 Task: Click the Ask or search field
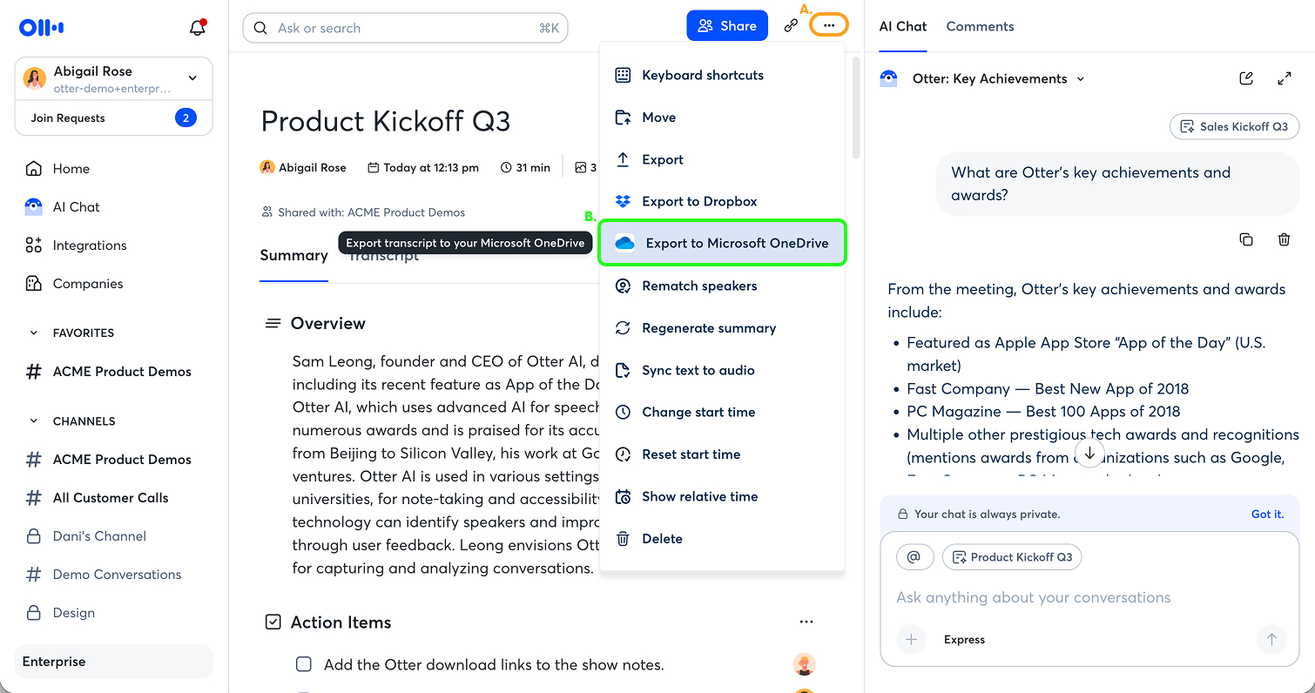405,28
